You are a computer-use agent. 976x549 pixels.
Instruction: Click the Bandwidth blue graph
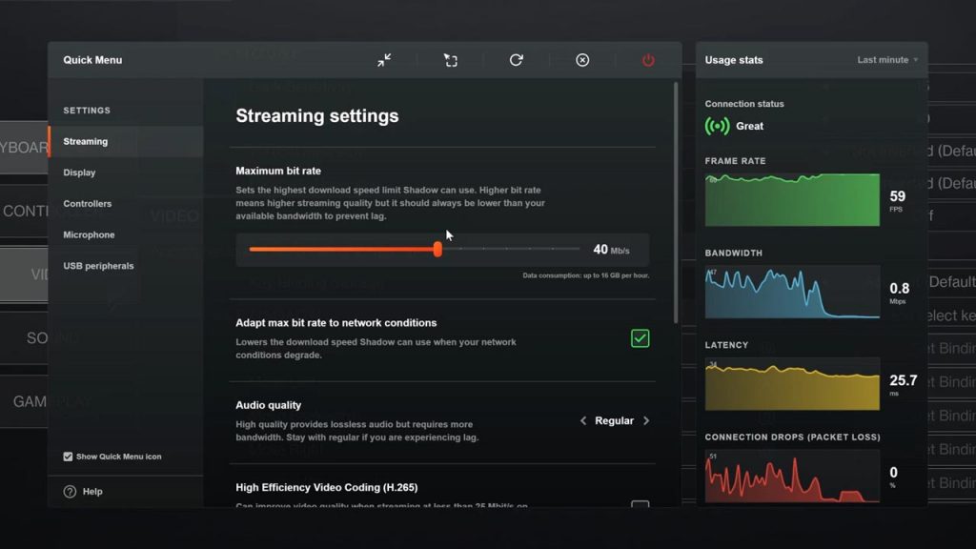point(792,292)
